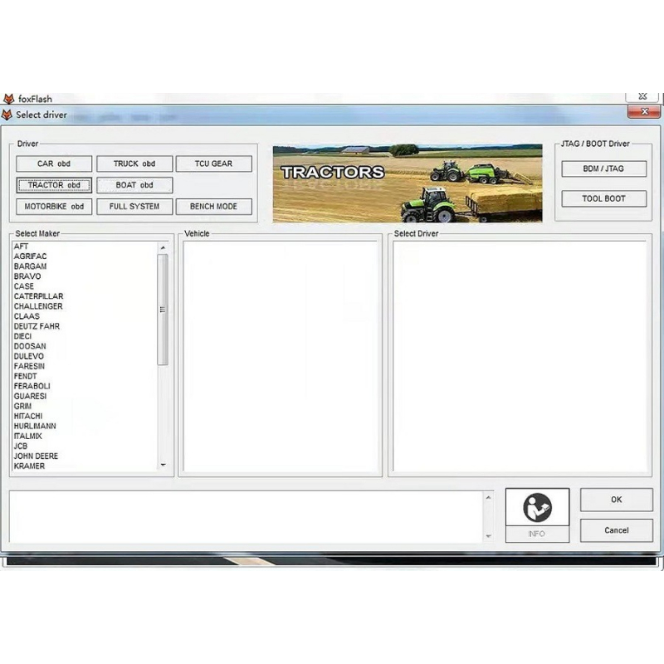Confirm driver selection with OK
The width and height of the screenshot is (664, 664).
point(616,500)
